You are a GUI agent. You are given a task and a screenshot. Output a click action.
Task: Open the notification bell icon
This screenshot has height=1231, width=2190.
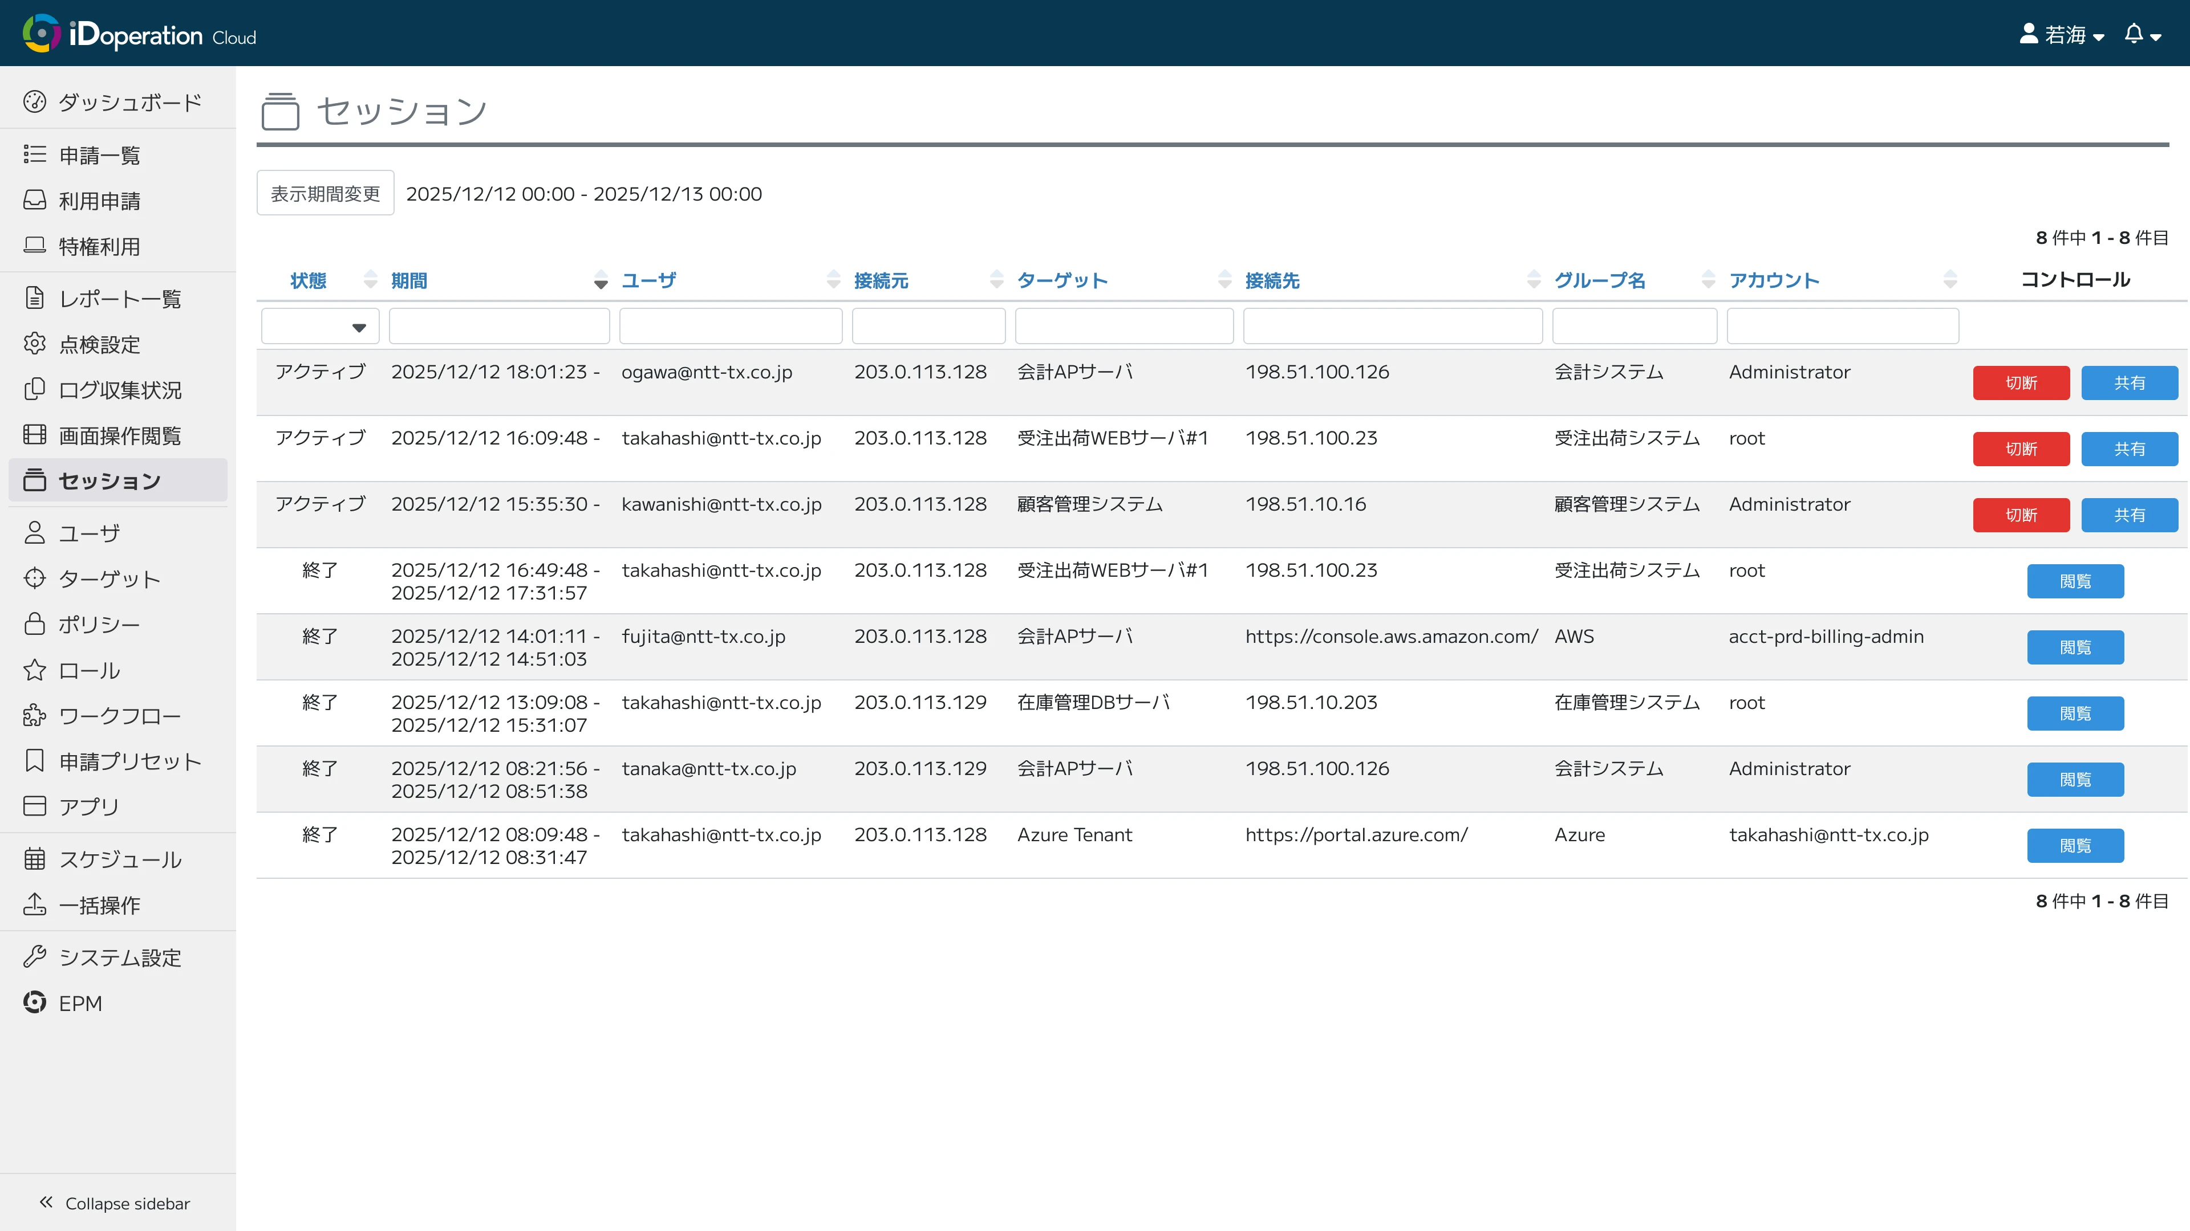(2134, 34)
